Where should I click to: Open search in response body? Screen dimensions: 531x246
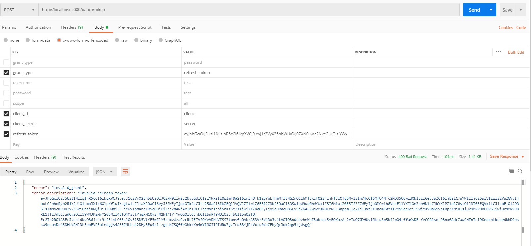tap(520, 171)
